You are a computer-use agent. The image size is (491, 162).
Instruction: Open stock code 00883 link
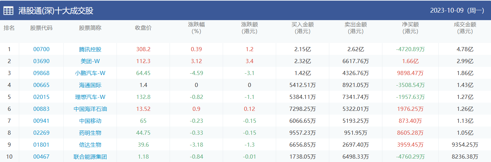coord(41,109)
